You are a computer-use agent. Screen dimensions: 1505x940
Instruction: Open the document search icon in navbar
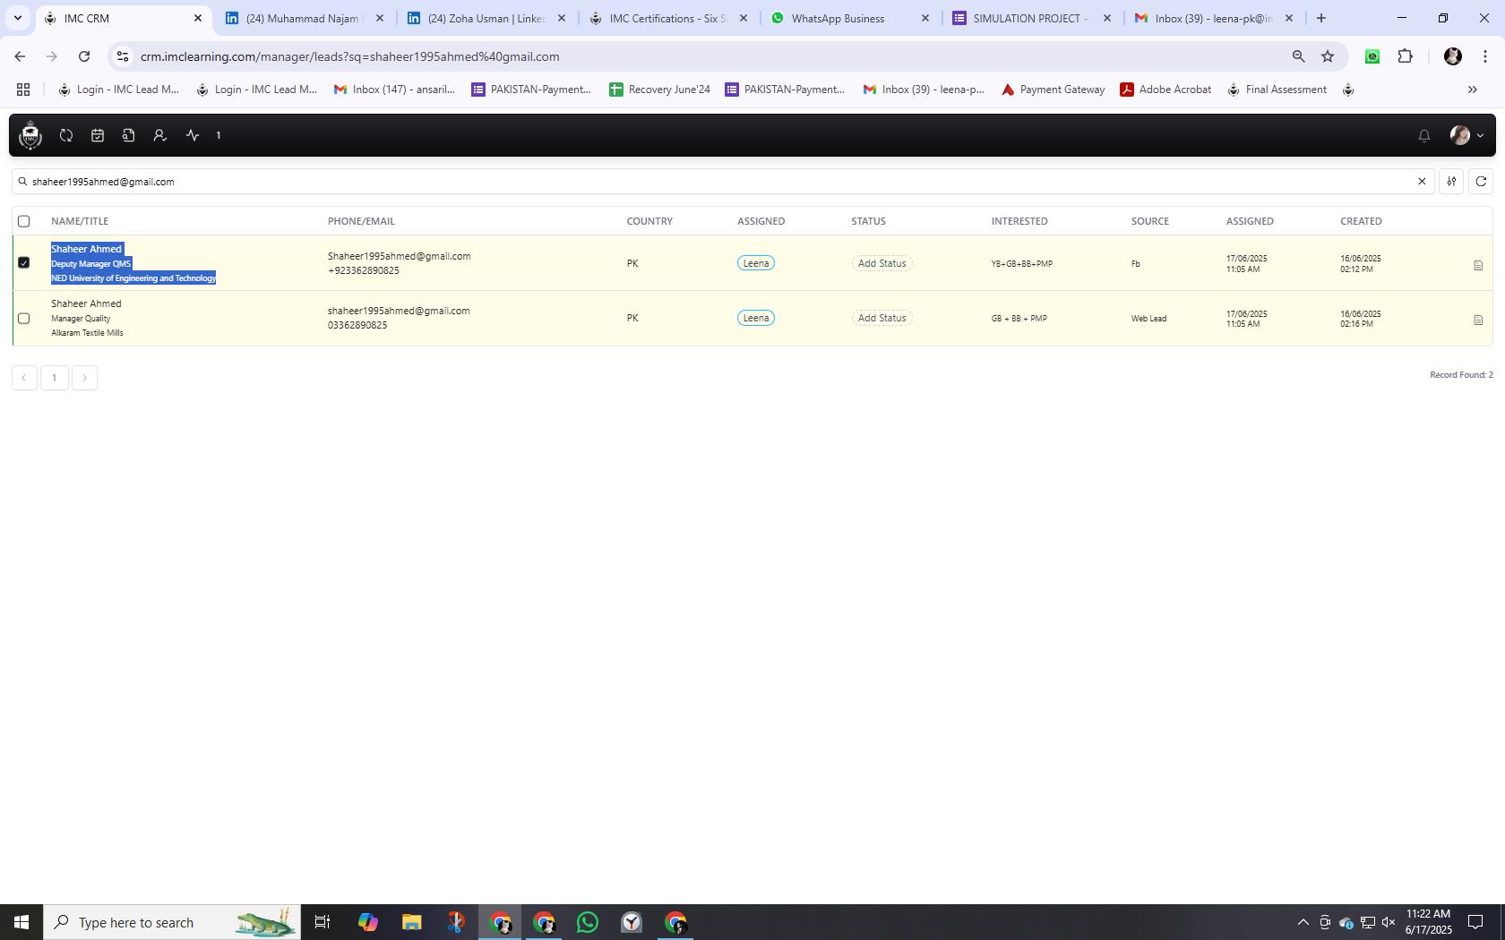pos(128,135)
